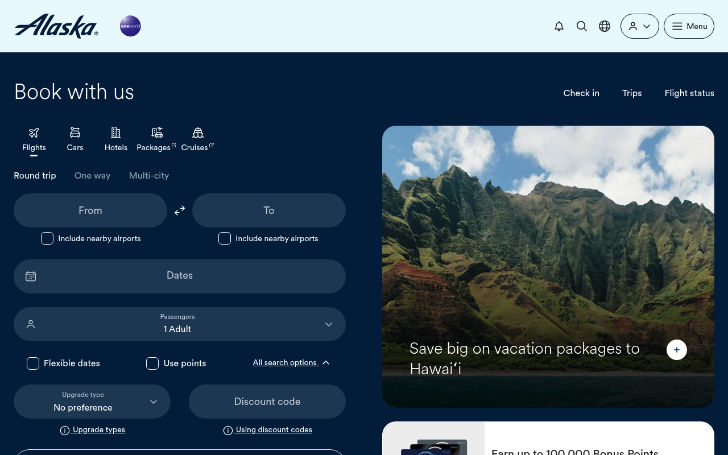Go to Check in

point(581,93)
